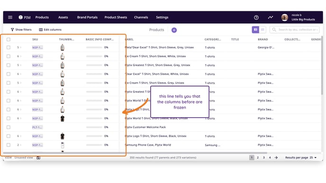Click the vertical scrollbar on the right edge
The width and height of the screenshot is (326, 183).
(x=322, y=65)
